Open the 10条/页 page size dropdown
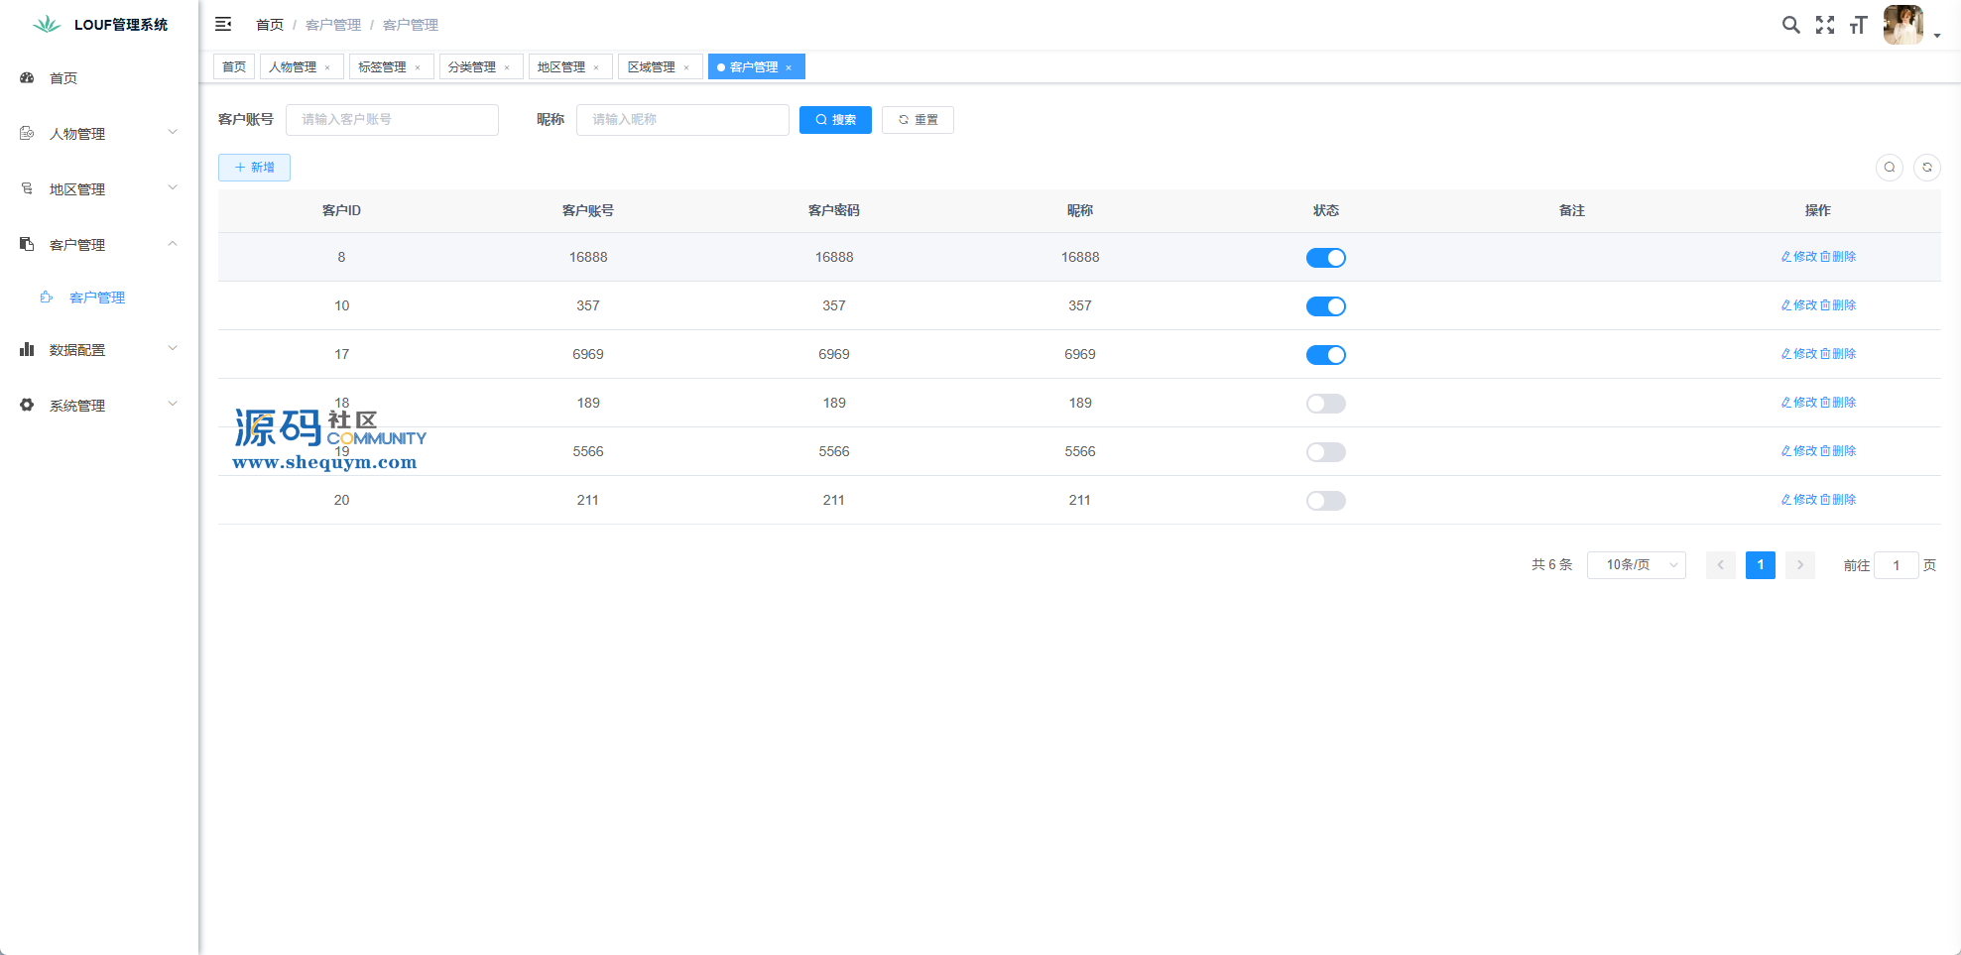 point(1636,565)
